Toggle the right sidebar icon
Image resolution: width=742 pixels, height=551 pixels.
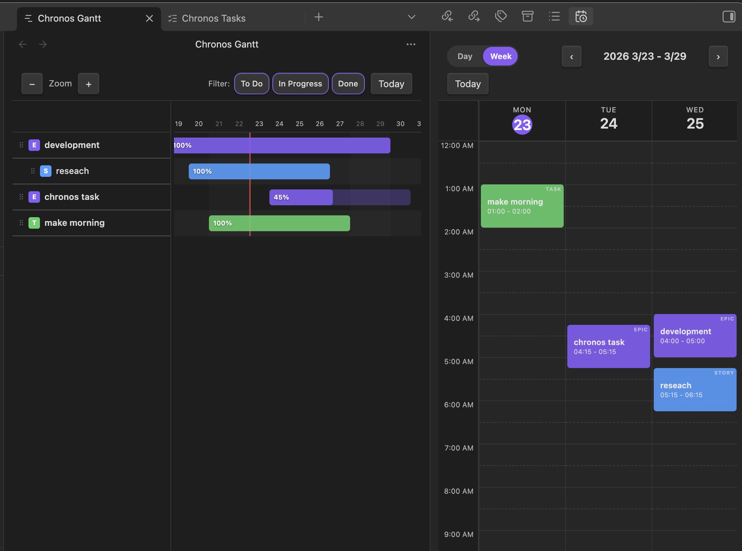click(729, 17)
